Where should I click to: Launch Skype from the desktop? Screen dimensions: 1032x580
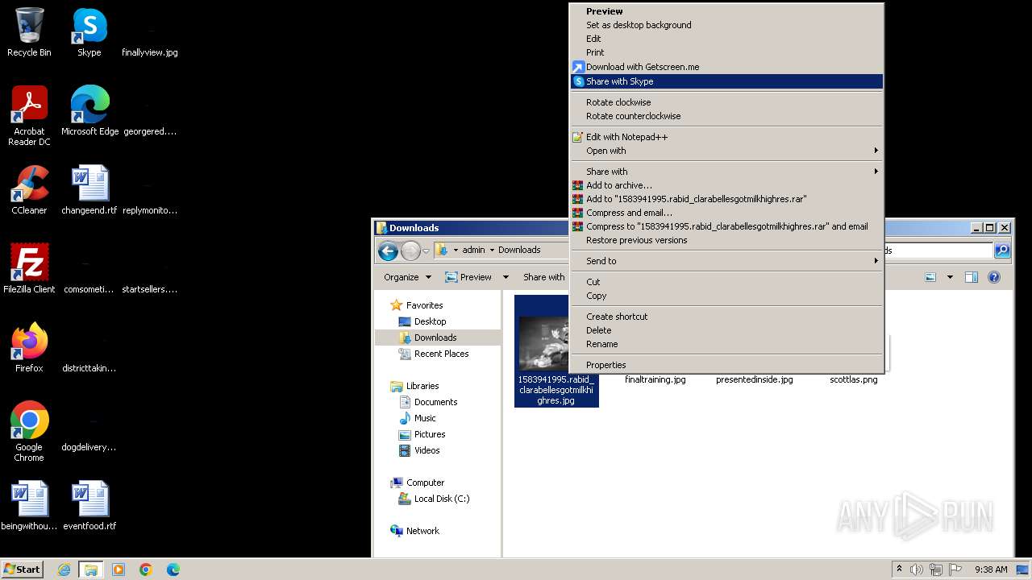click(89, 32)
